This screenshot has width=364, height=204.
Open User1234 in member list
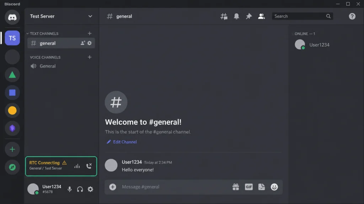[312, 45]
